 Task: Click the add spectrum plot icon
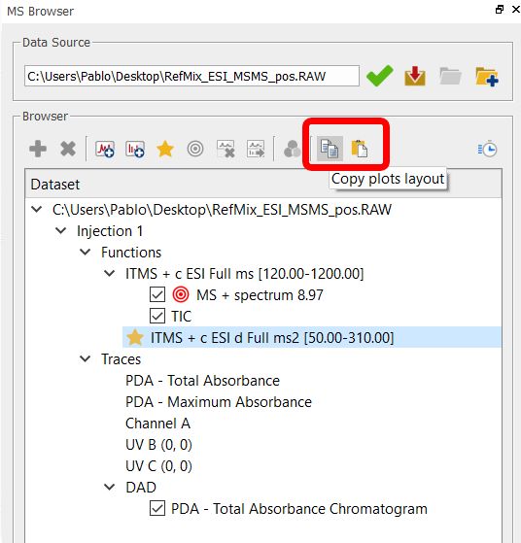(x=135, y=149)
